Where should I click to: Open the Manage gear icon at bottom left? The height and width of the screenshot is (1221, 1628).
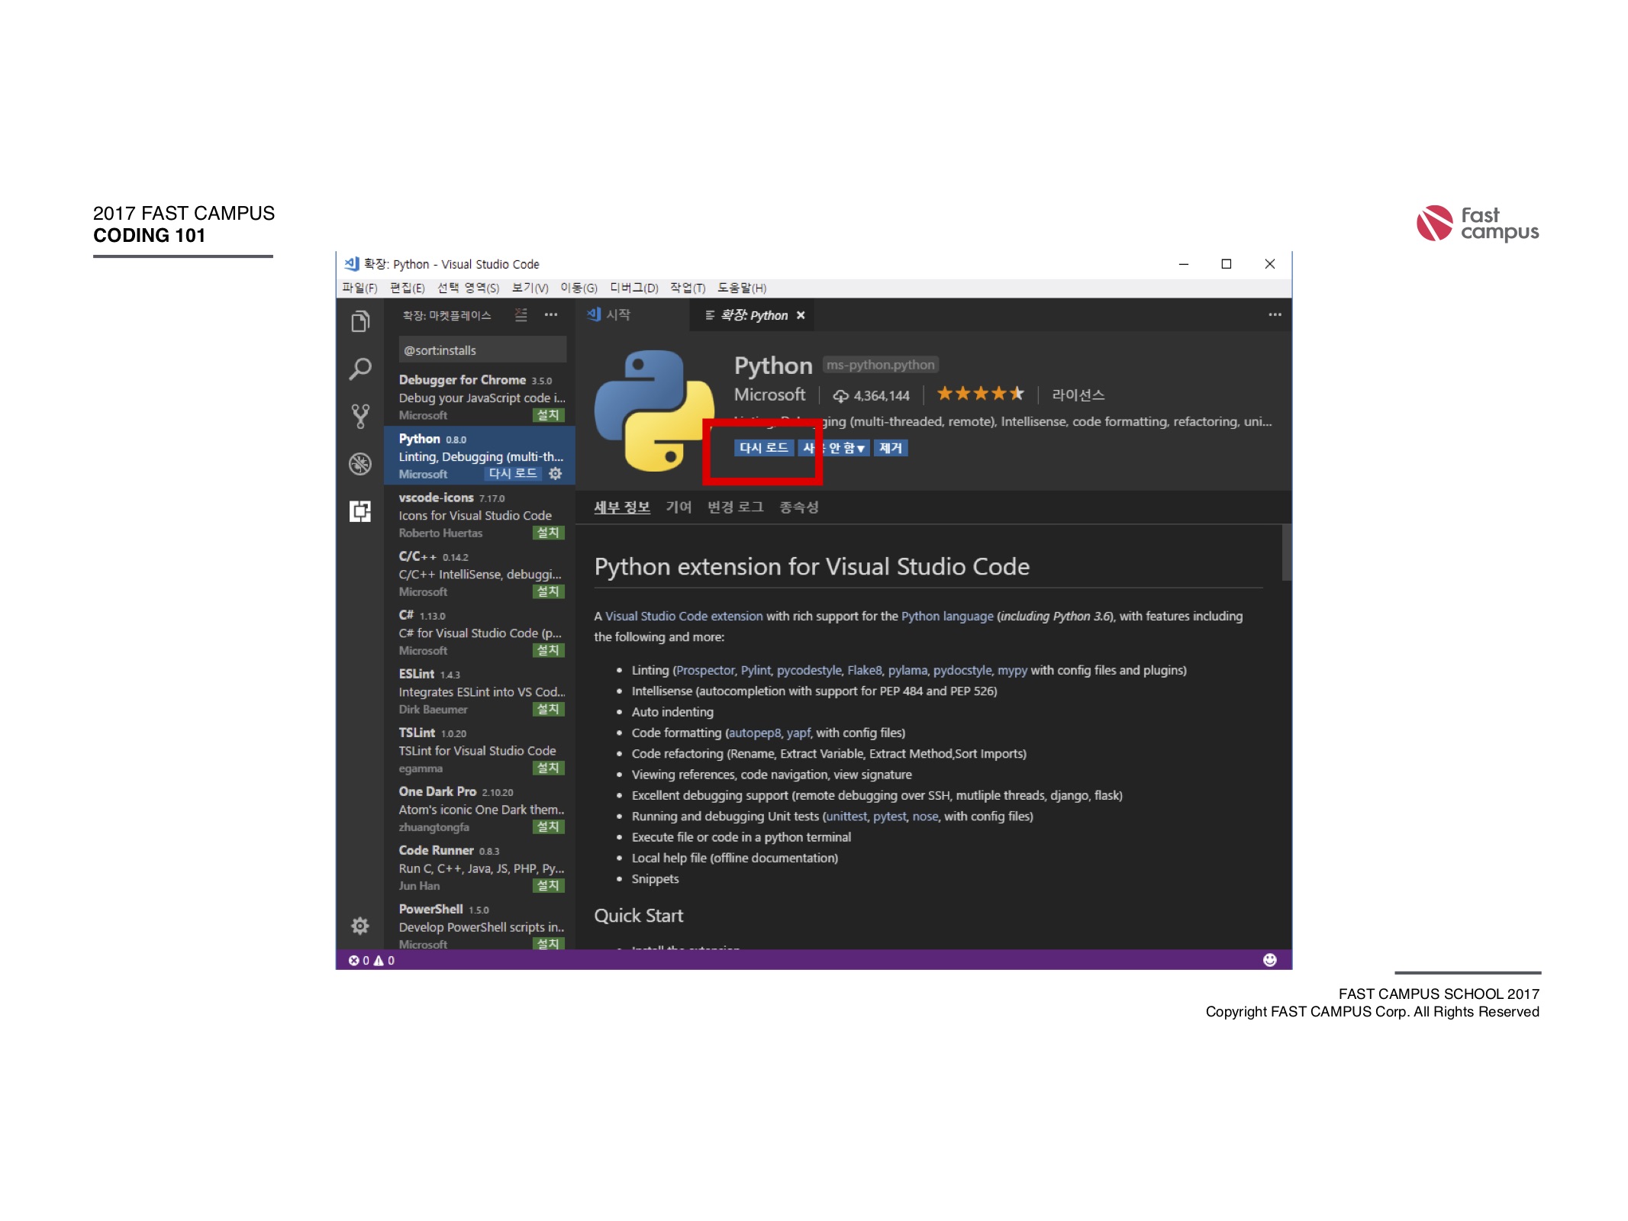tap(360, 926)
